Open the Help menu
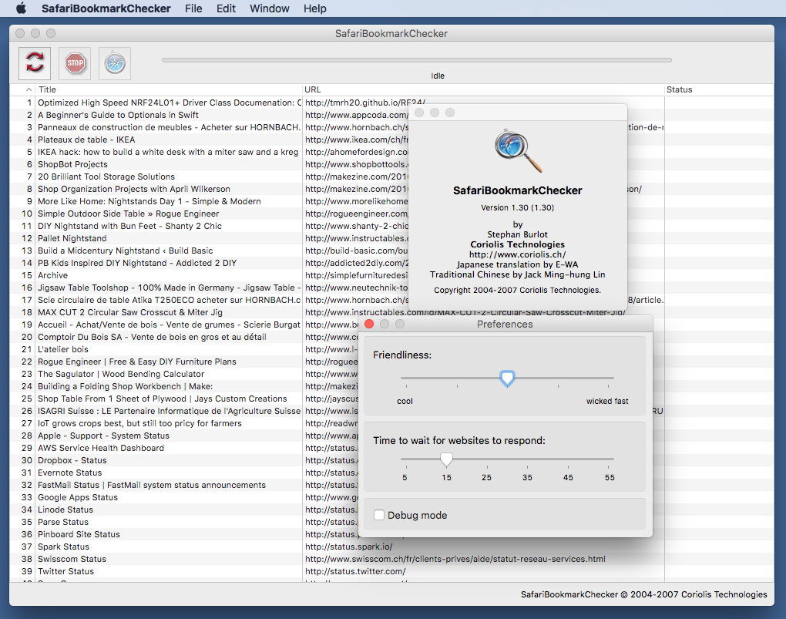 314,8
